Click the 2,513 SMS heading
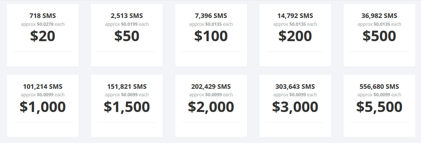The image size is (421, 143). 127,16
